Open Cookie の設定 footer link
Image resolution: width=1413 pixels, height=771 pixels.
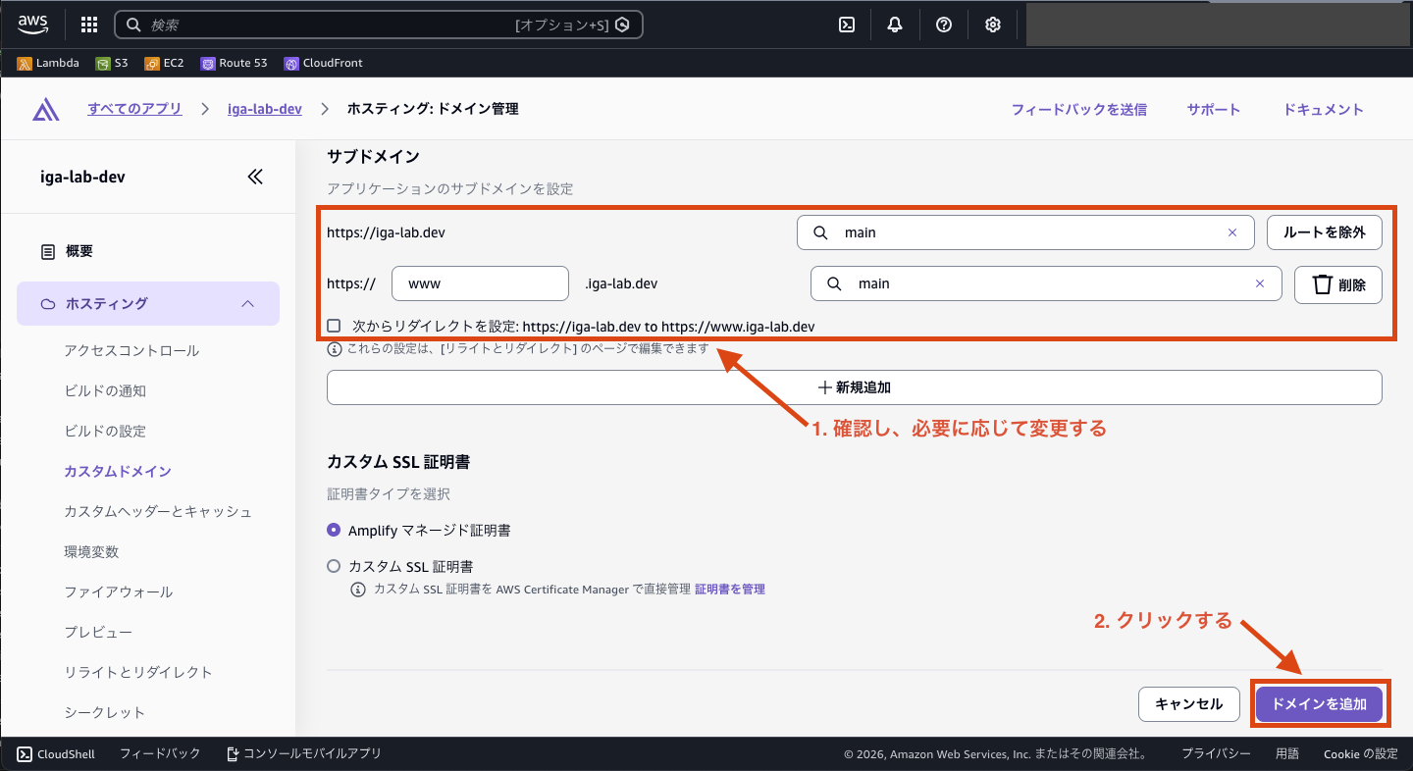tap(1361, 754)
